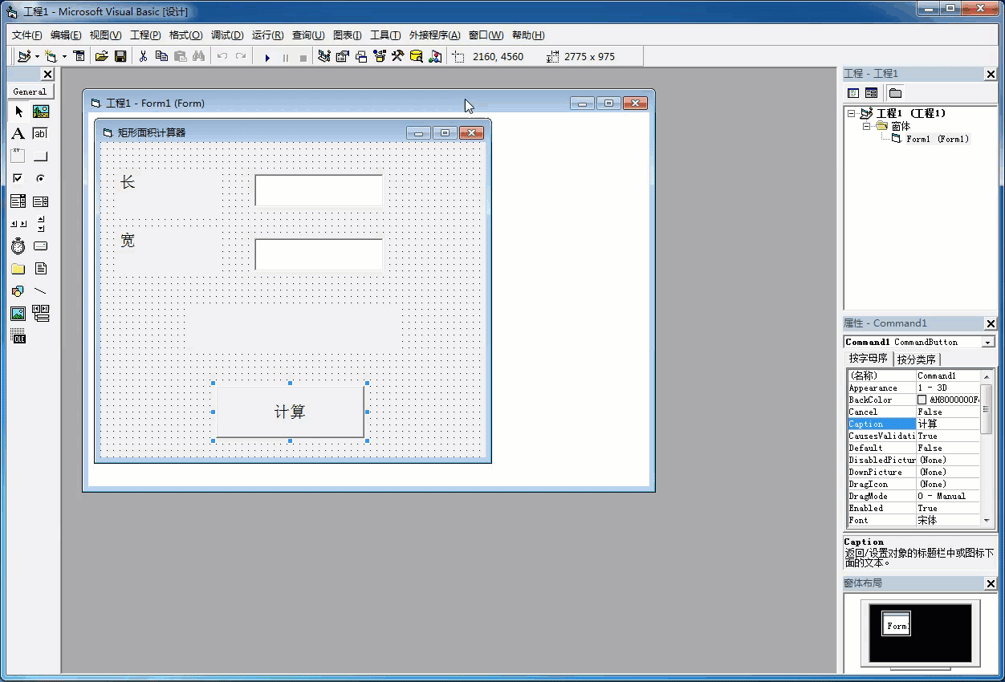
Task: Click the Cut scissors icon
Action: click(x=143, y=56)
